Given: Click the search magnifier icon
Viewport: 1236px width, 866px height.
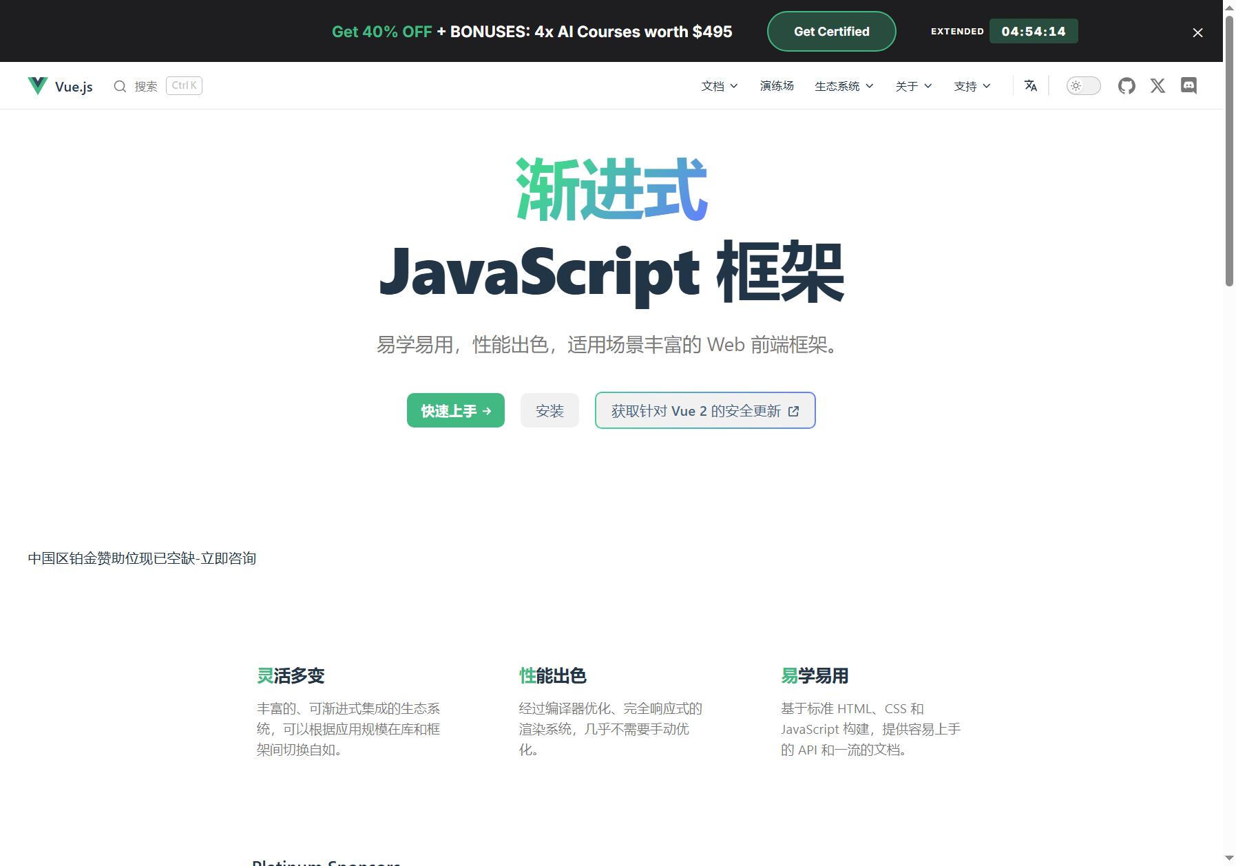Looking at the screenshot, I should pyautogui.click(x=120, y=86).
